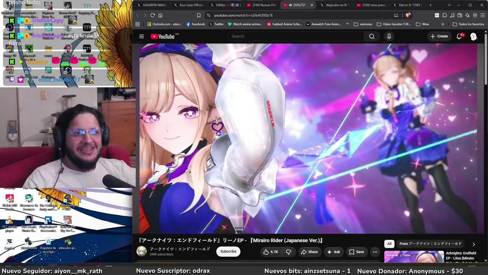Viewport: 488px width, 275px height.
Task: Open YouTube notifications bell
Action: pyautogui.click(x=459, y=36)
